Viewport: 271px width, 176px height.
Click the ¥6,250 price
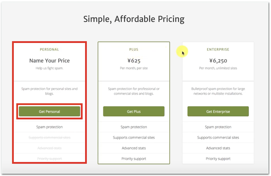tap(218, 61)
